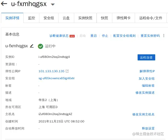Click the zone value 上海 可用区D

click(48, 107)
